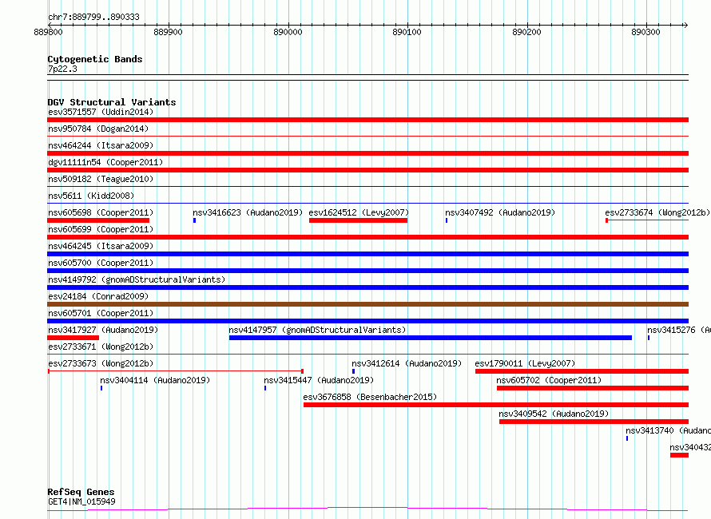Click red bar under nsv3417927
Image resolution: width=711 pixels, height=519 pixels.
tap(73, 338)
